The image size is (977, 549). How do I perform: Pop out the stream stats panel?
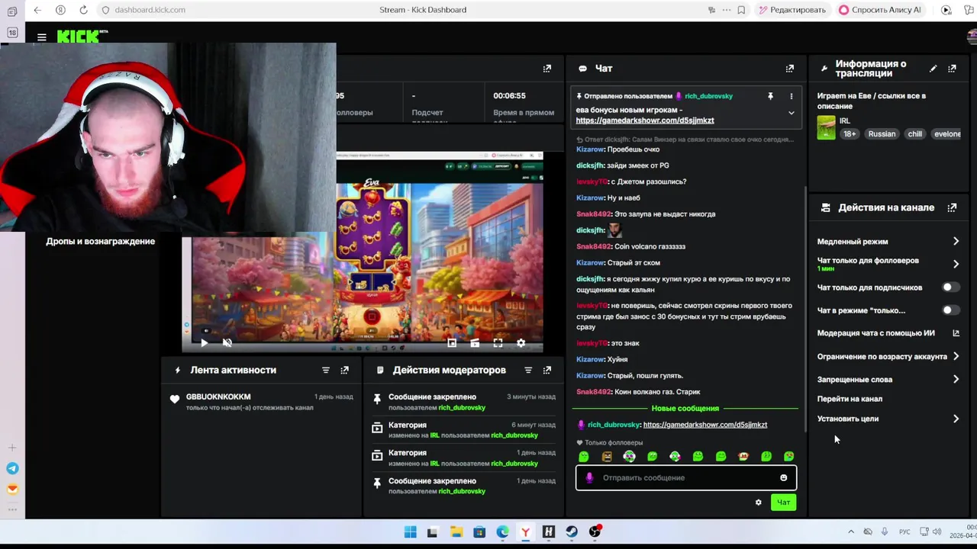click(x=547, y=69)
